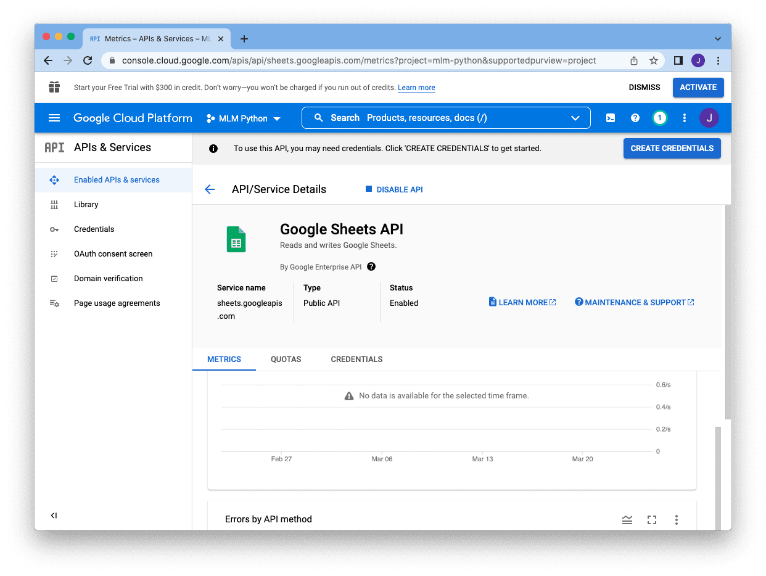The width and height of the screenshot is (766, 576).
Task: Click the inner metrics panel scrollbar
Action: coord(718,478)
